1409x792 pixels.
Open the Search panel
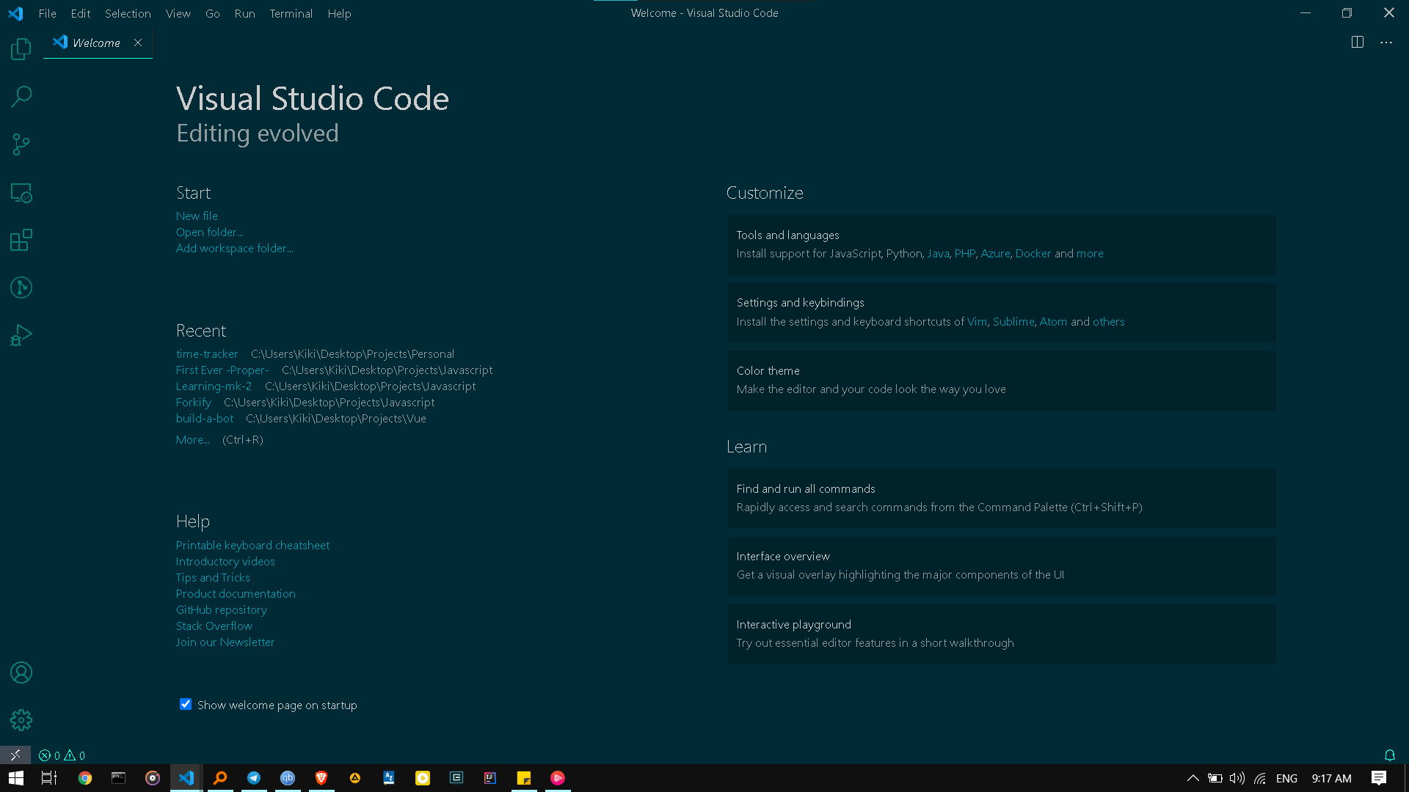pos(21,96)
